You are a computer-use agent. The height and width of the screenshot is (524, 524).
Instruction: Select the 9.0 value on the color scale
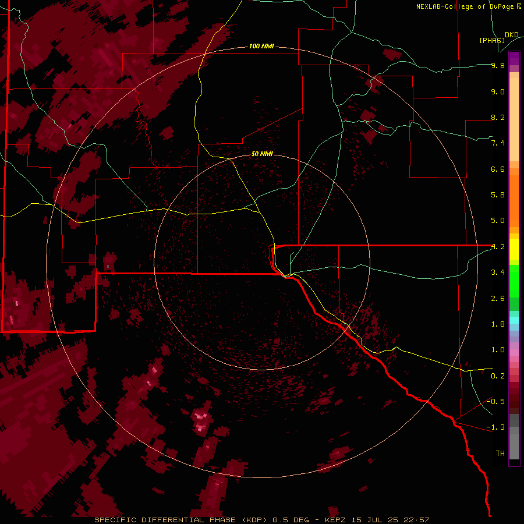(498, 91)
